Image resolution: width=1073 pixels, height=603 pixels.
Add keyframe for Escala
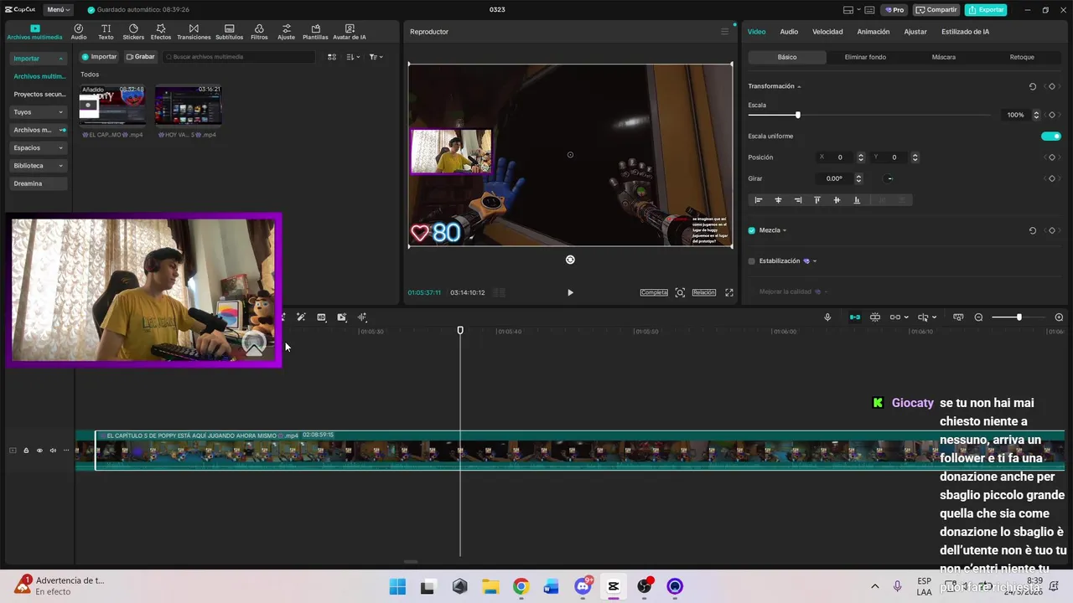click(1052, 115)
